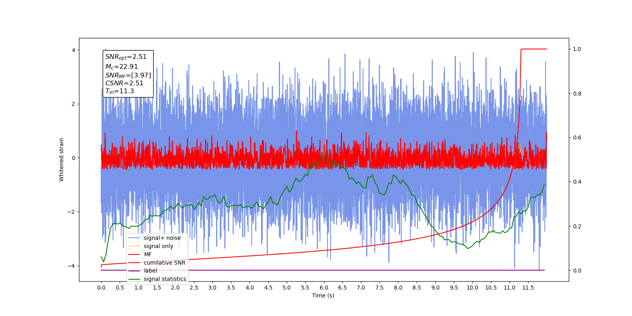
Task: Click the 3.0 time axis tick label
Action: click(x=213, y=288)
